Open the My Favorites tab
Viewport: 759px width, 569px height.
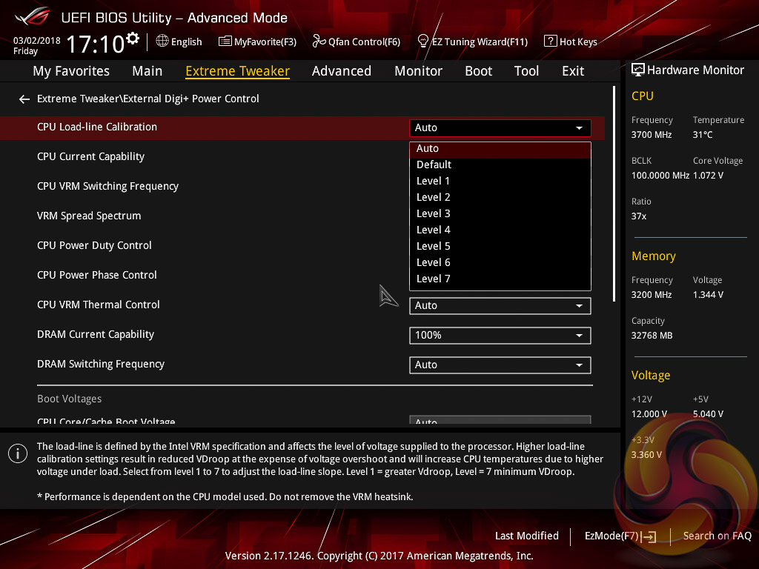tap(71, 71)
